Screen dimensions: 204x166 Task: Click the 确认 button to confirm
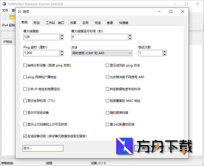coord(145,148)
